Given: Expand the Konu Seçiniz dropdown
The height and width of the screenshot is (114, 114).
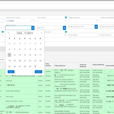Looking at the screenshot, I should 52,21.
